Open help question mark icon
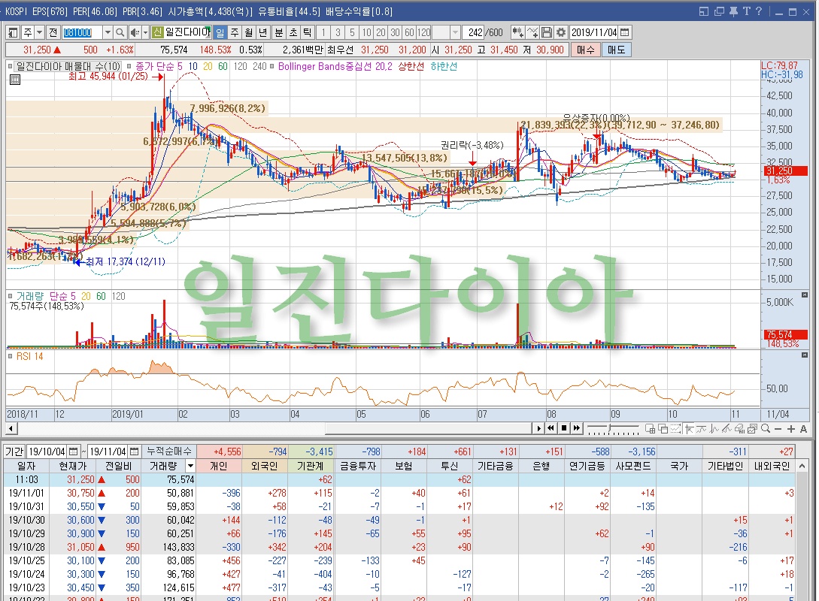Image resolution: width=819 pixels, height=601 pixels. [758, 11]
